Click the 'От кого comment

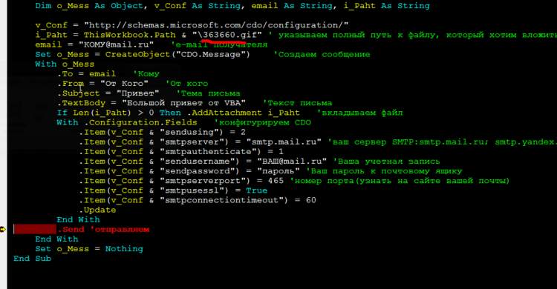click(x=187, y=84)
